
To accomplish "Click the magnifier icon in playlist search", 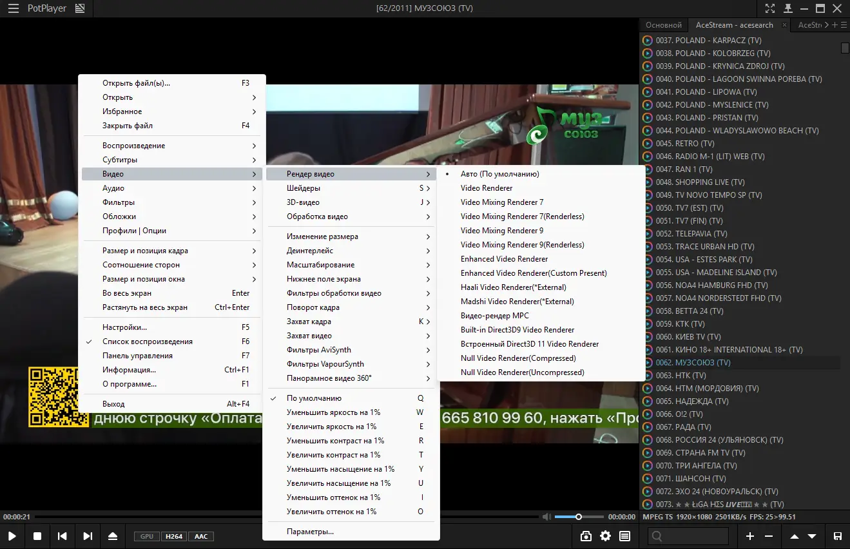I will [x=657, y=536].
